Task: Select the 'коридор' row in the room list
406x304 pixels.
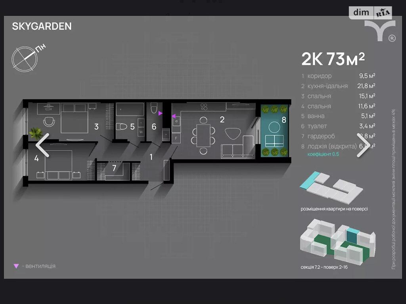Action: (338, 76)
